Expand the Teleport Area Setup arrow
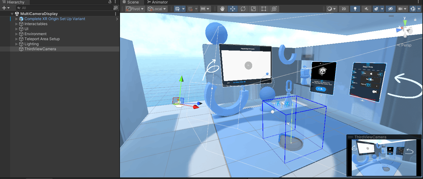The image size is (423, 179). [17, 39]
